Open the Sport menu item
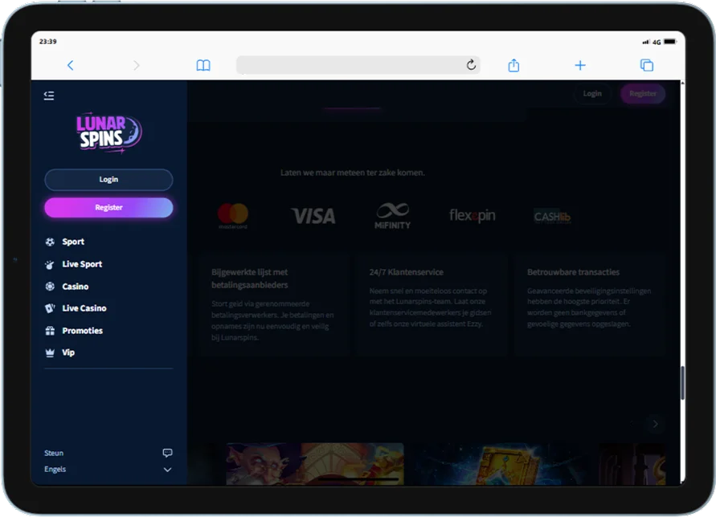 [x=73, y=242]
